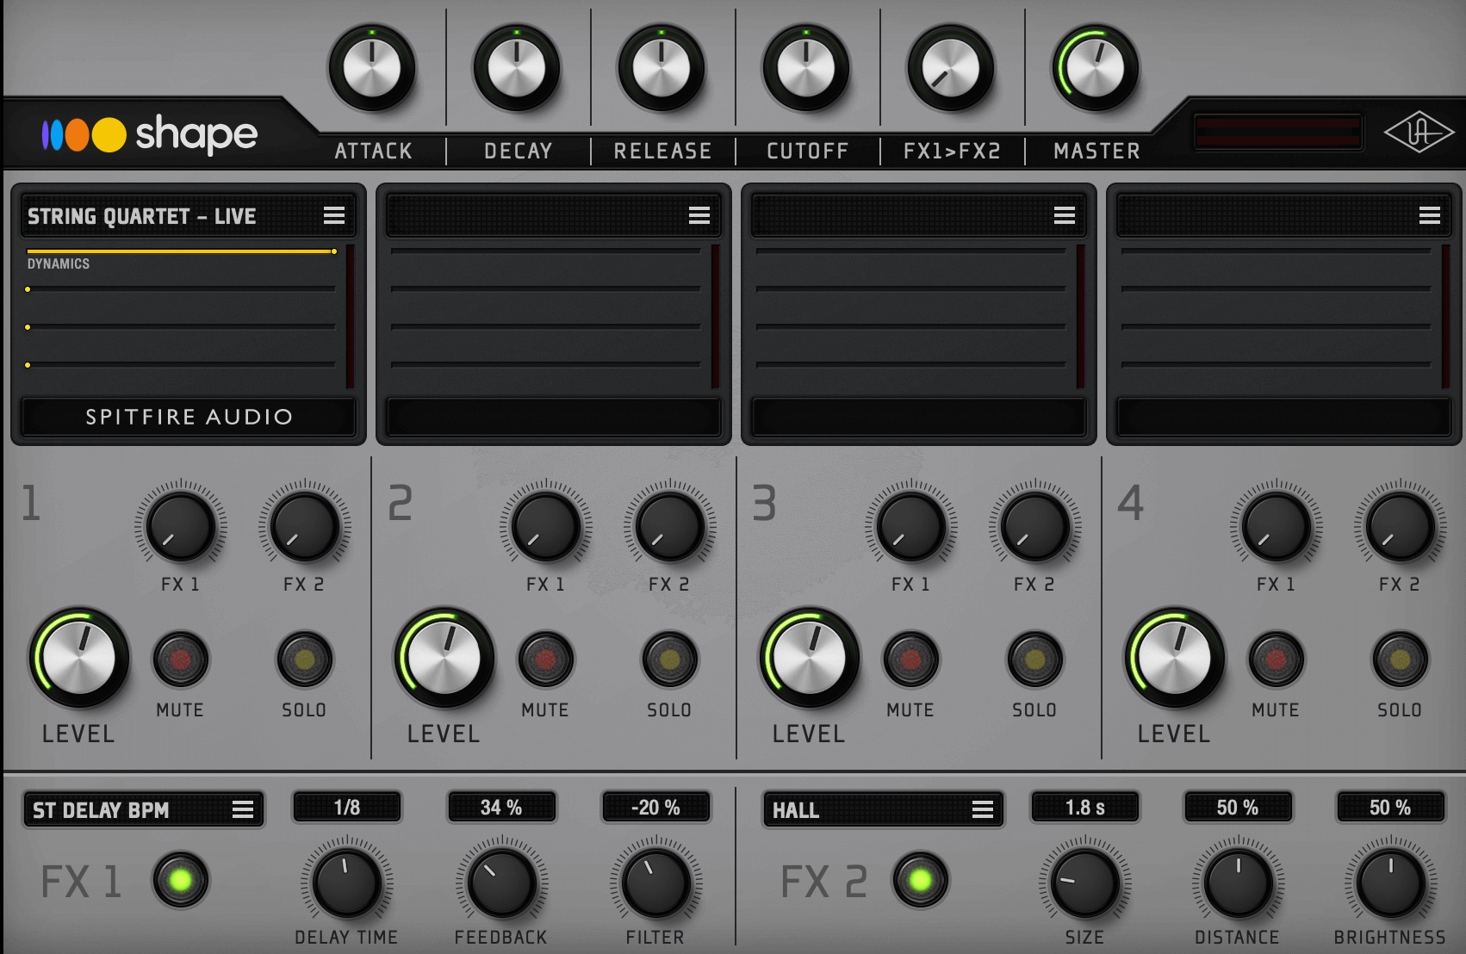The image size is (1466, 954).
Task: Open menu icon for String Quartet slot
Action: point(334,215)
